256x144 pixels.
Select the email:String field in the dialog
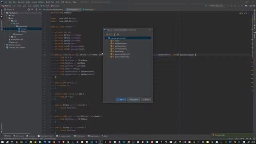pyautogui.click(x=119, y=52)
